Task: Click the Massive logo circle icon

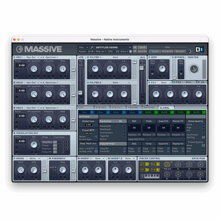Action: [19, 49]
